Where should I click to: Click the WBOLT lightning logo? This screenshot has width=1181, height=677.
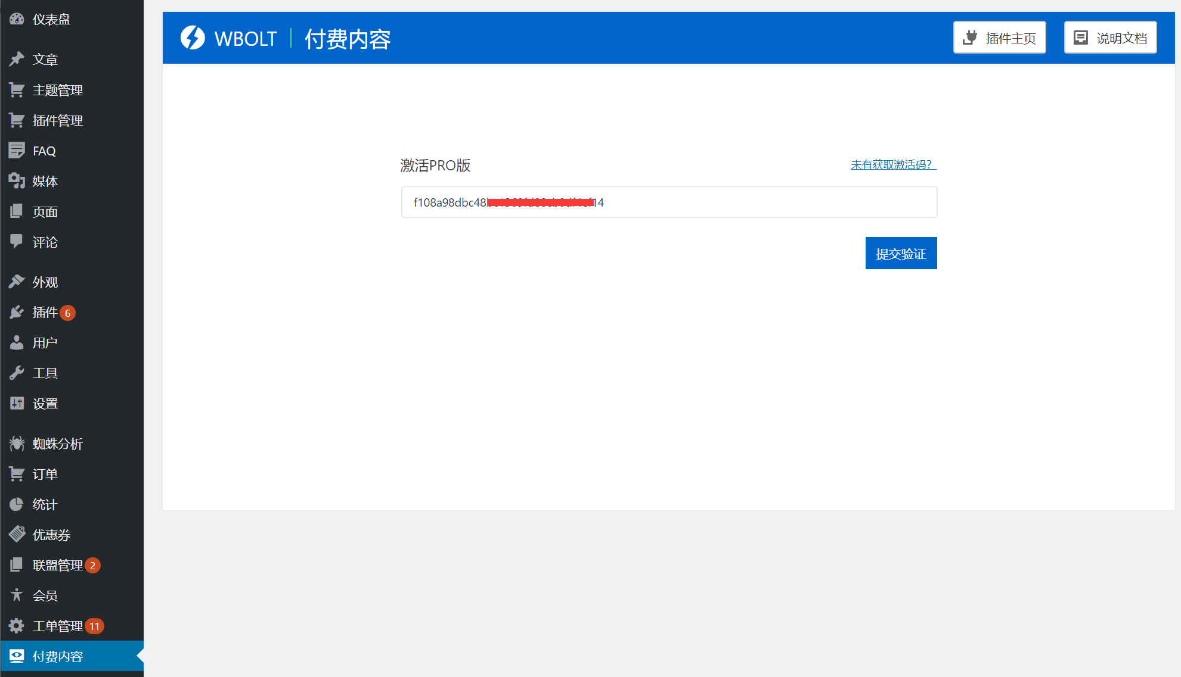(193, 38)
